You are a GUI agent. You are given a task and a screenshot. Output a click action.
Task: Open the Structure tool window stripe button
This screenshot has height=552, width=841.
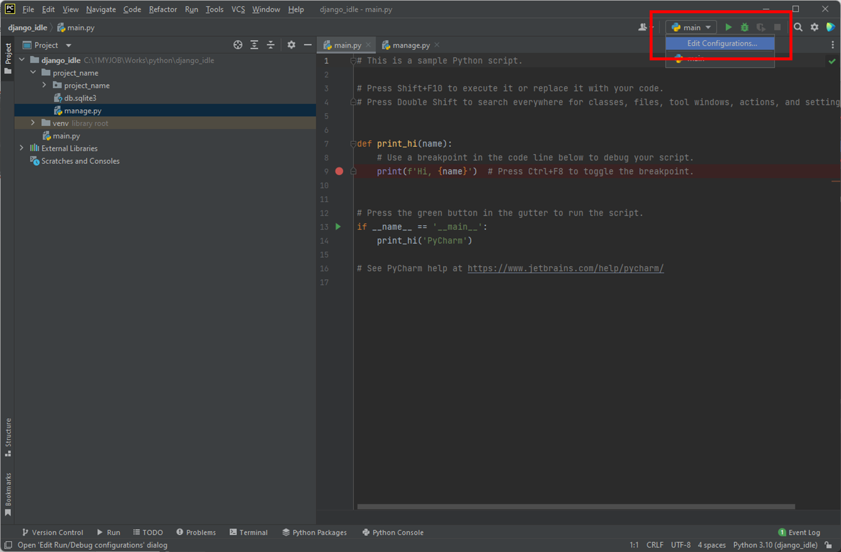coord(8,438)
